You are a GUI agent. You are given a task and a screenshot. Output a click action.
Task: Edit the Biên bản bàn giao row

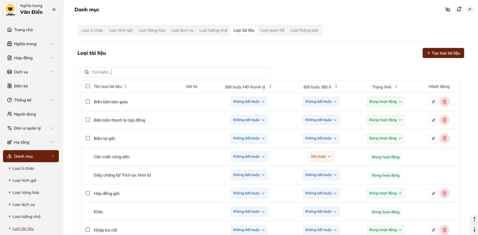click(x=433, y=102)
